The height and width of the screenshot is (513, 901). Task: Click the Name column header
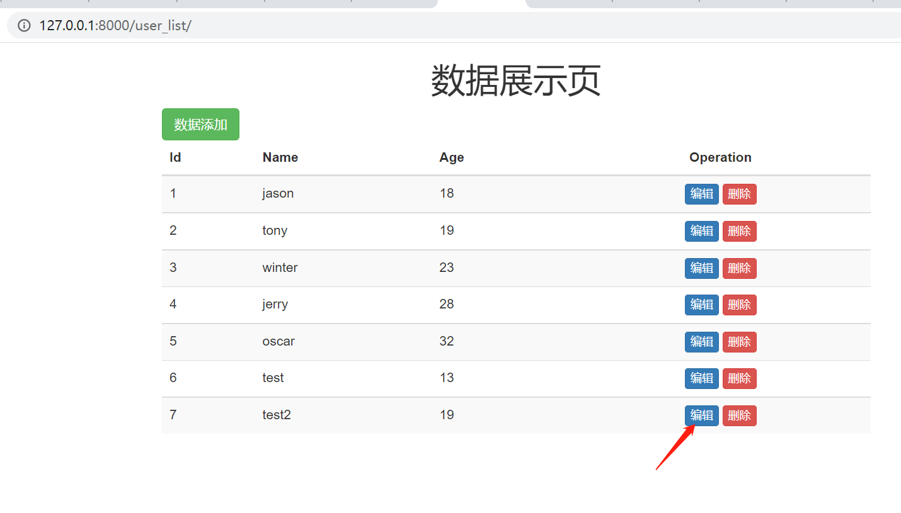click(x=280, y=157)
